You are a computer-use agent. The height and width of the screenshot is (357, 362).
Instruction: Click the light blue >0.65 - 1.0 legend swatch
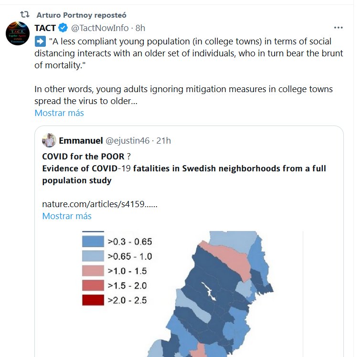(93, 256)
